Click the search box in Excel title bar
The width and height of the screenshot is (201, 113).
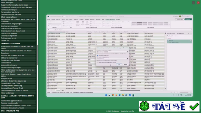(133, 16)
